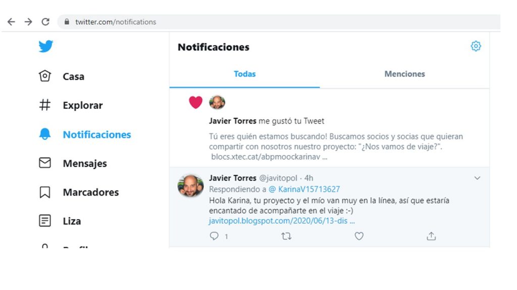This screenshot has height=290, width=517.
Task: Like Javier Torres's reply tweet
Action: (359, 236)
